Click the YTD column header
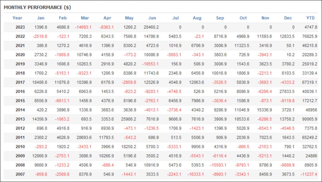The image size is (322, 182). pyautogui.click(x=310, y=18)
